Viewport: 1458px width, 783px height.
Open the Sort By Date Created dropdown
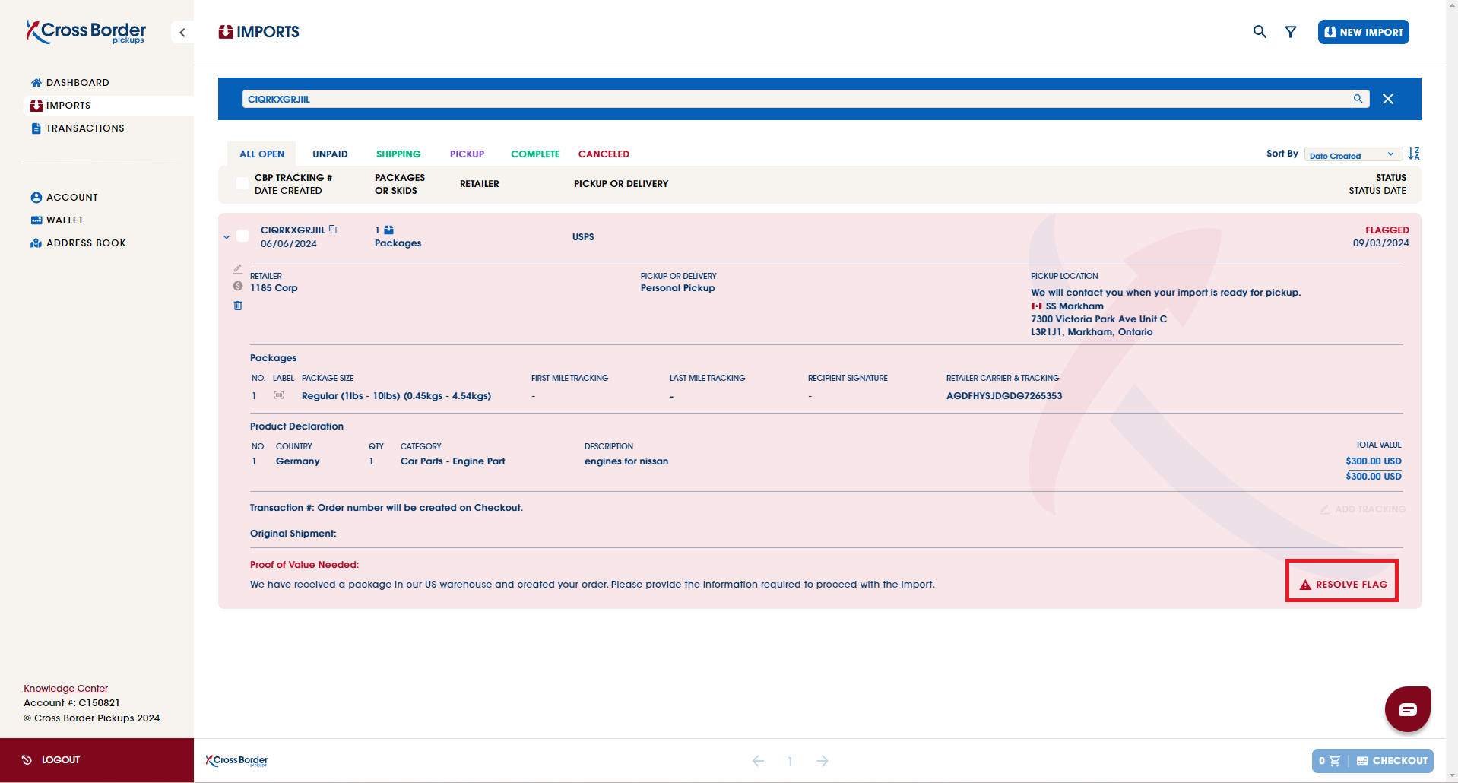[x=1353, y=154]
